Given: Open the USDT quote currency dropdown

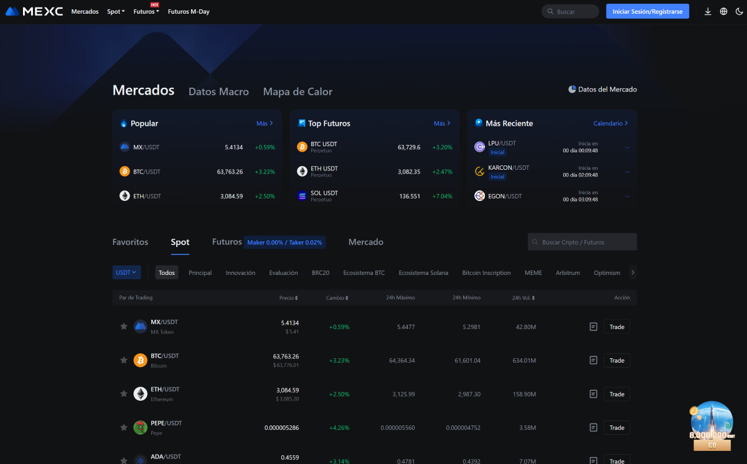Looking at the screenshot, I should 126,272.
